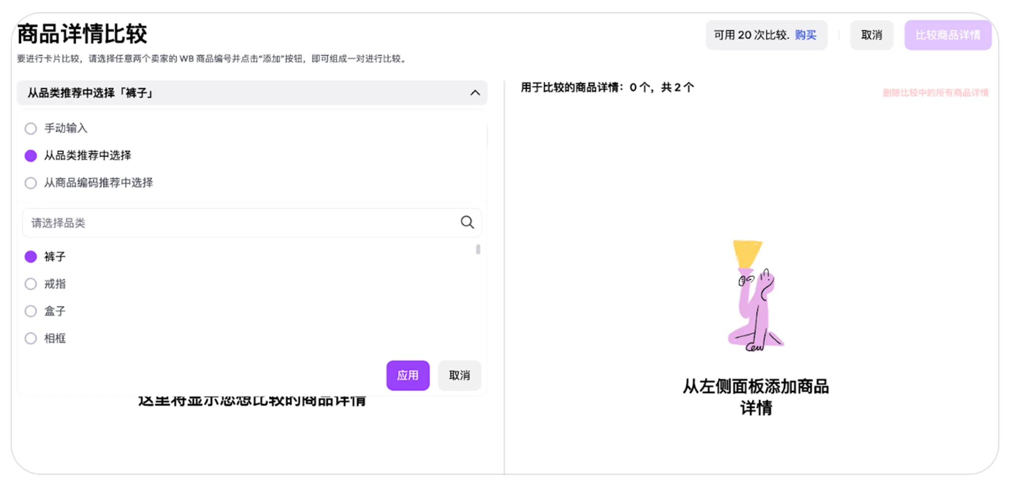
Task: Select the 相框 category
Action: click(31, 339)
